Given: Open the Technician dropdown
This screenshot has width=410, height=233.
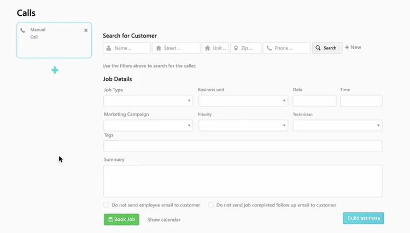Looking at the screenshot, I should pos(337,126).
